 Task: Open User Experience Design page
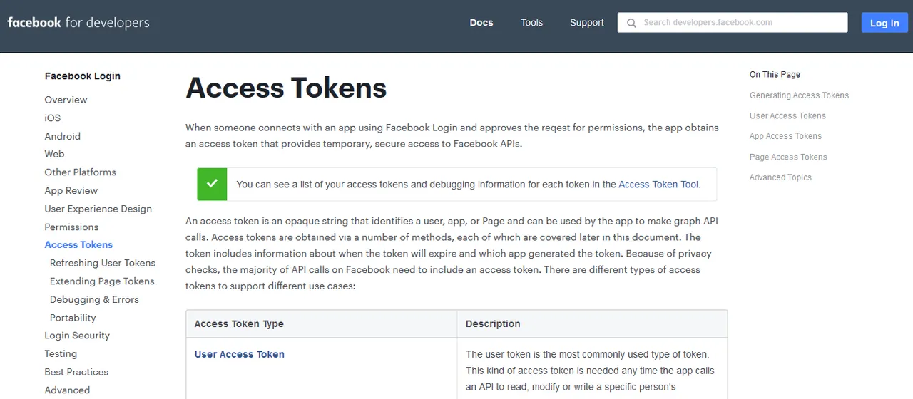tap(98, 209)
